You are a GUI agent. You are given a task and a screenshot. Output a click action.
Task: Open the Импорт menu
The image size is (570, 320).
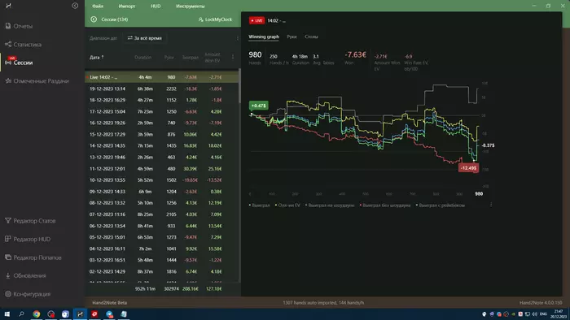(x=126, y=6)
